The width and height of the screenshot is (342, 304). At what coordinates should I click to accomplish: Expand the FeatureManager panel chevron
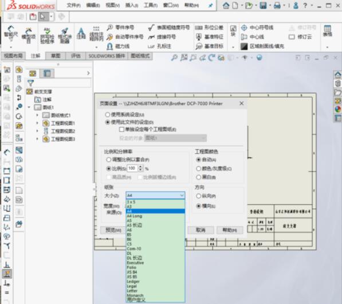point(88,73)
